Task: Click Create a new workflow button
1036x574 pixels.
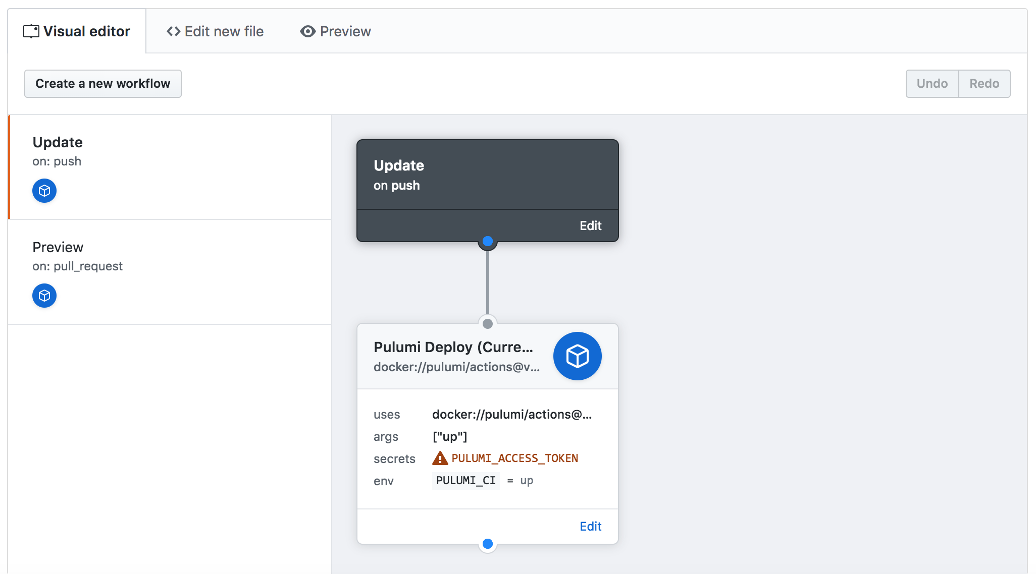Action: [x=103, y=84]
